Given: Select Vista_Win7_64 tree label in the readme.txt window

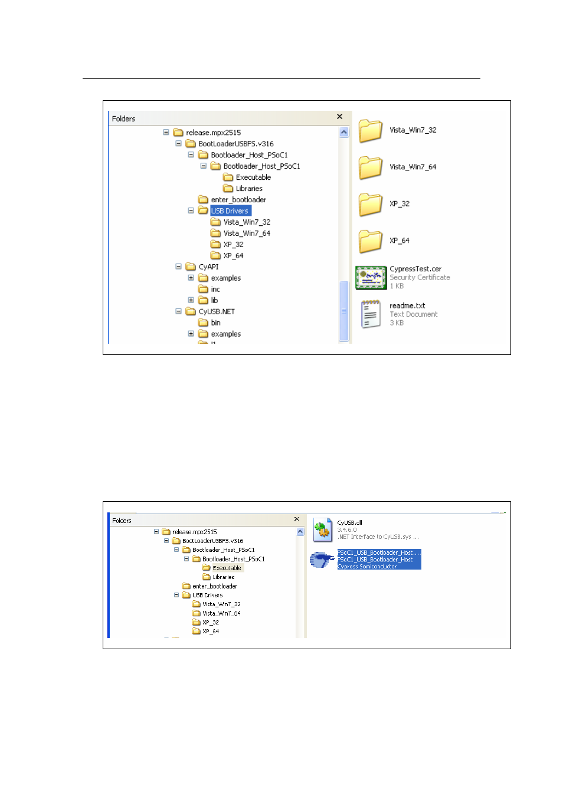Looking at the screenshot, I should (247, 233).
